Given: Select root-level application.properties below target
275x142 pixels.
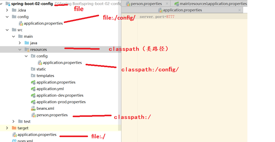Looking at the screenshot, I should (x=37, y=135).
